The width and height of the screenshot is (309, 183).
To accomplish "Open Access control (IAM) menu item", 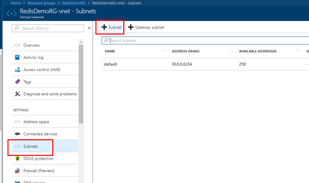I will click(x=45, y=70).
